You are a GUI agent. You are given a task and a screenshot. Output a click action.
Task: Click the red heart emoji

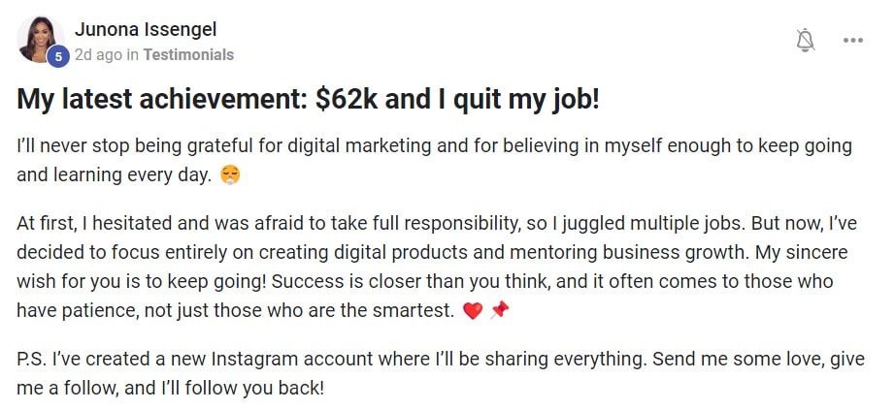coord(473,312)
